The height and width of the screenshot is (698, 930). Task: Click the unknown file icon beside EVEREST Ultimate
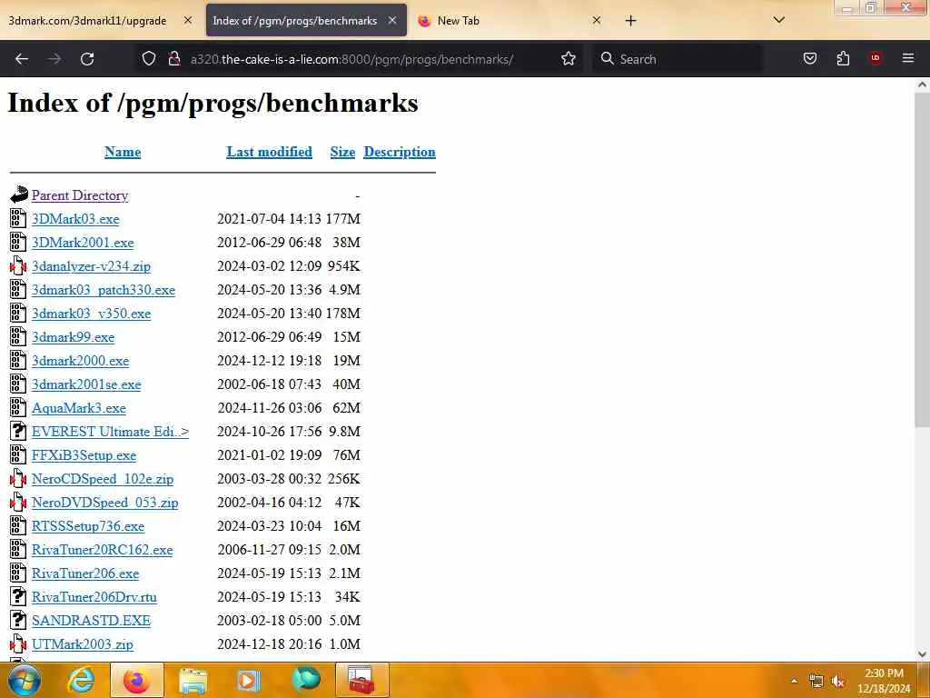[x=18, y=431]
